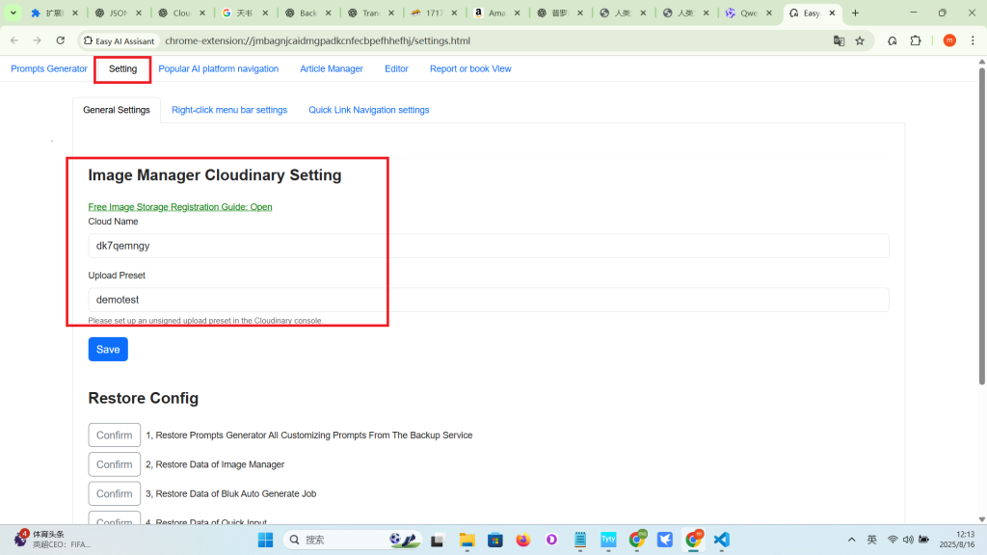Select the General Settings tab

(x=117, y=110)
